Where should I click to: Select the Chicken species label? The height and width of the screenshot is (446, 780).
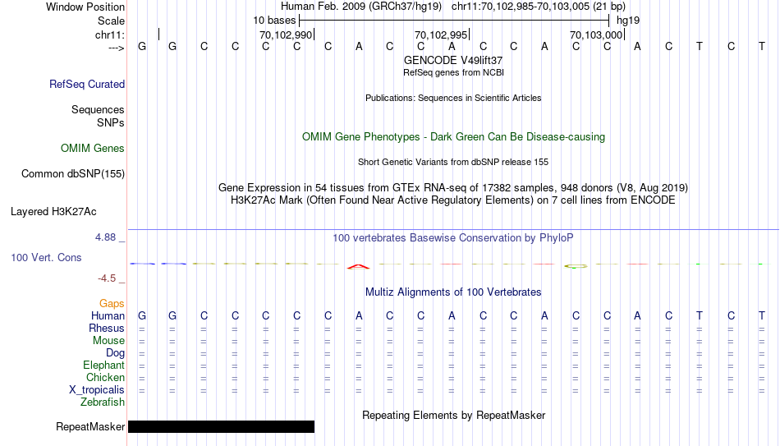(x=105, y=377)
